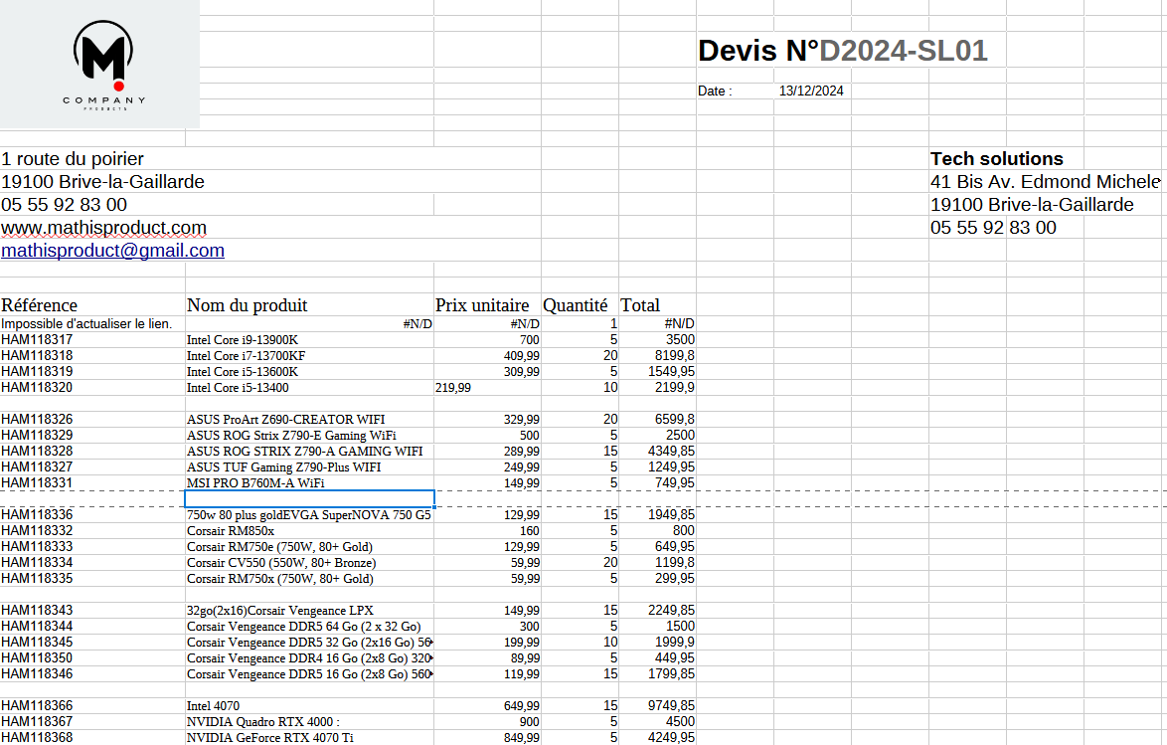Image resolution: width=1167 pixels, height=745 pixels.
Task: Select the Quantité header cell
Action: 575,305
